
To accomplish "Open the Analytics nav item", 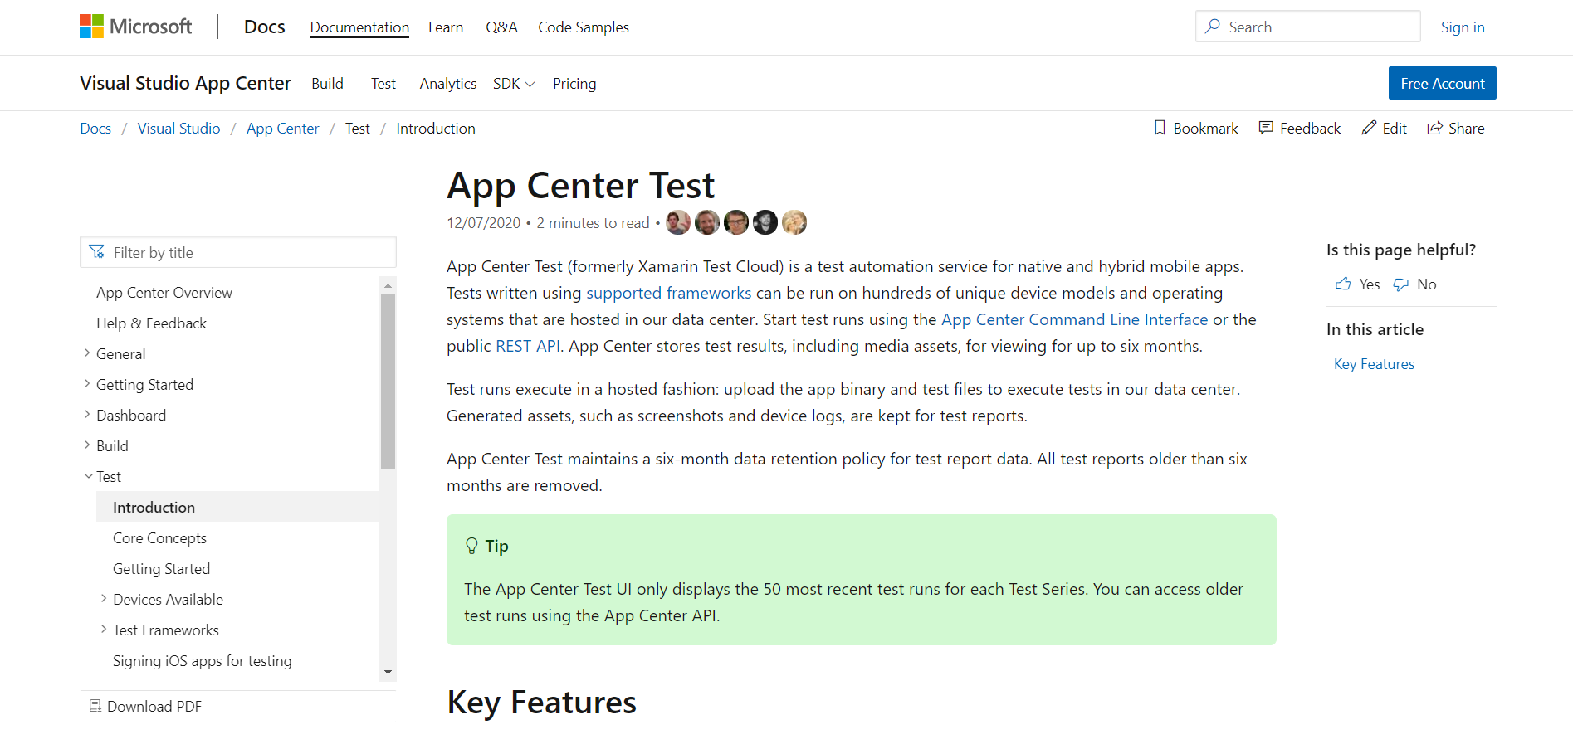I will 448,84.
